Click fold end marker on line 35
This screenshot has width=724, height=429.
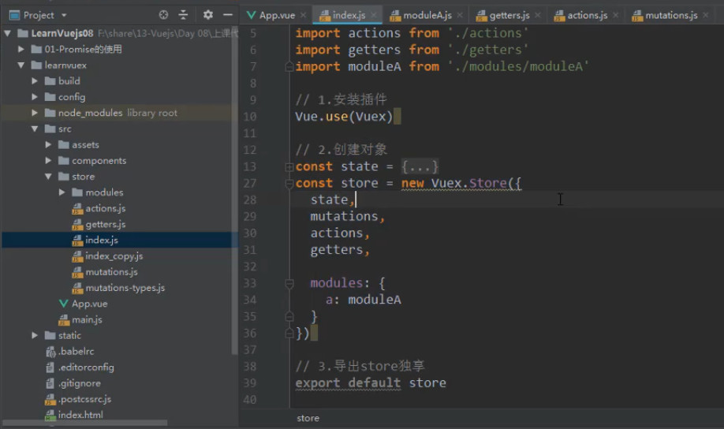point(289,317)
